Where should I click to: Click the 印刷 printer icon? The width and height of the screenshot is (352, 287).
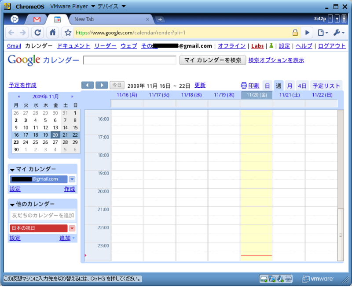coord(244,86)
